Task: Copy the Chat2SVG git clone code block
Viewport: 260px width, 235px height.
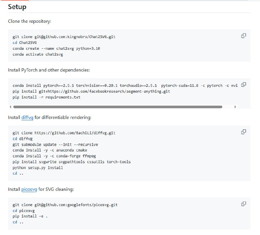Action: [243, 36]
